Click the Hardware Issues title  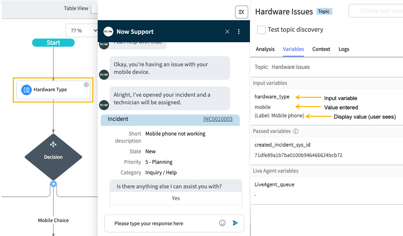tap(284, 11)
